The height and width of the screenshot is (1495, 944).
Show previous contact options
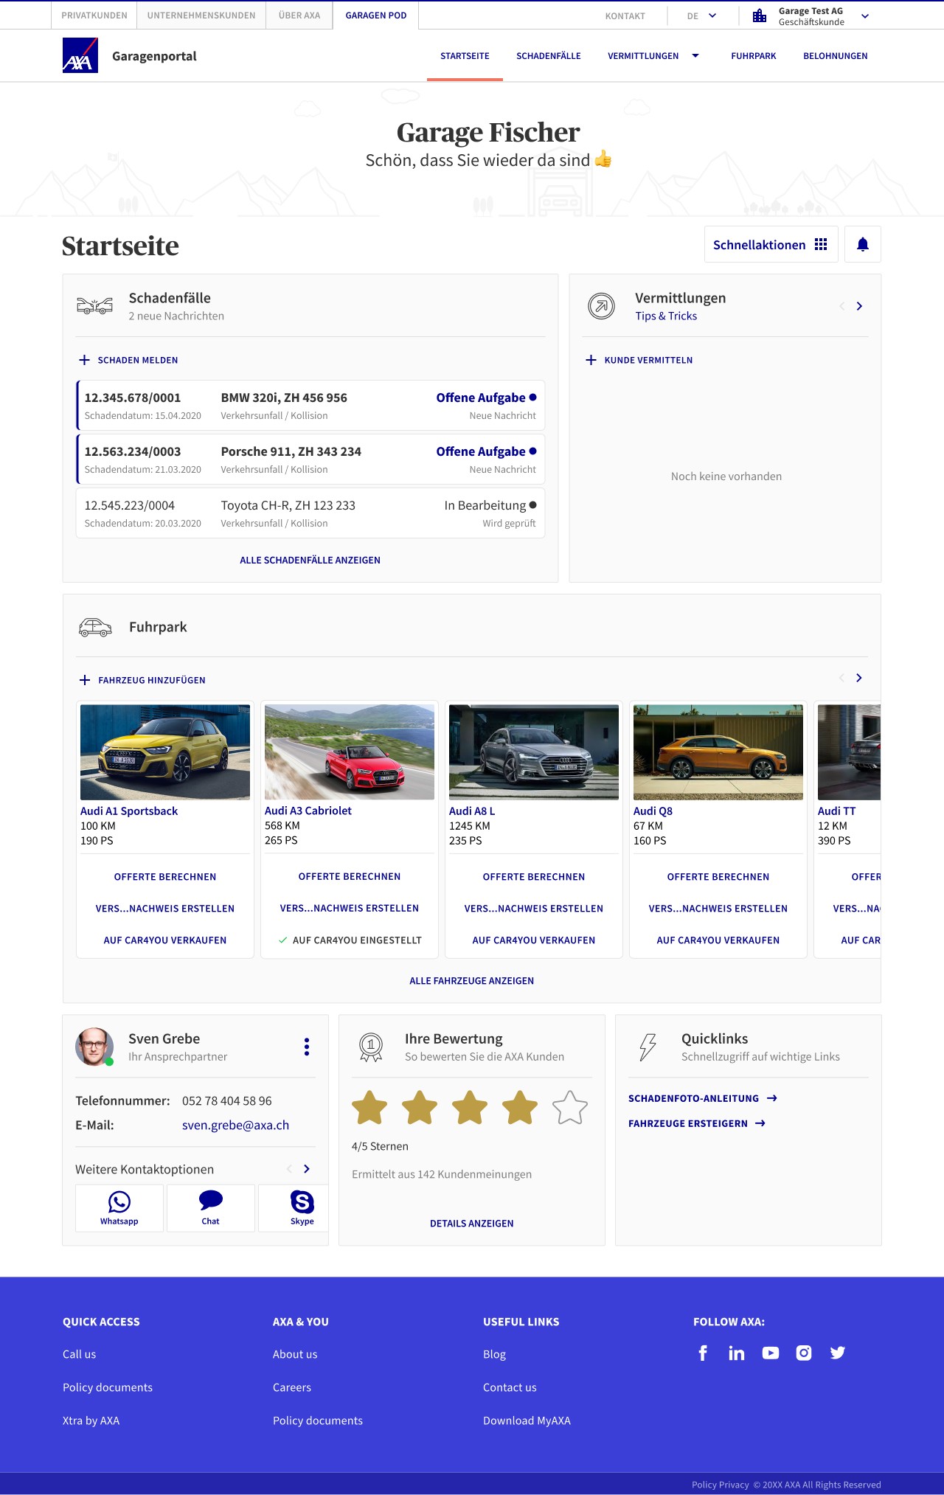[289, 1169]
